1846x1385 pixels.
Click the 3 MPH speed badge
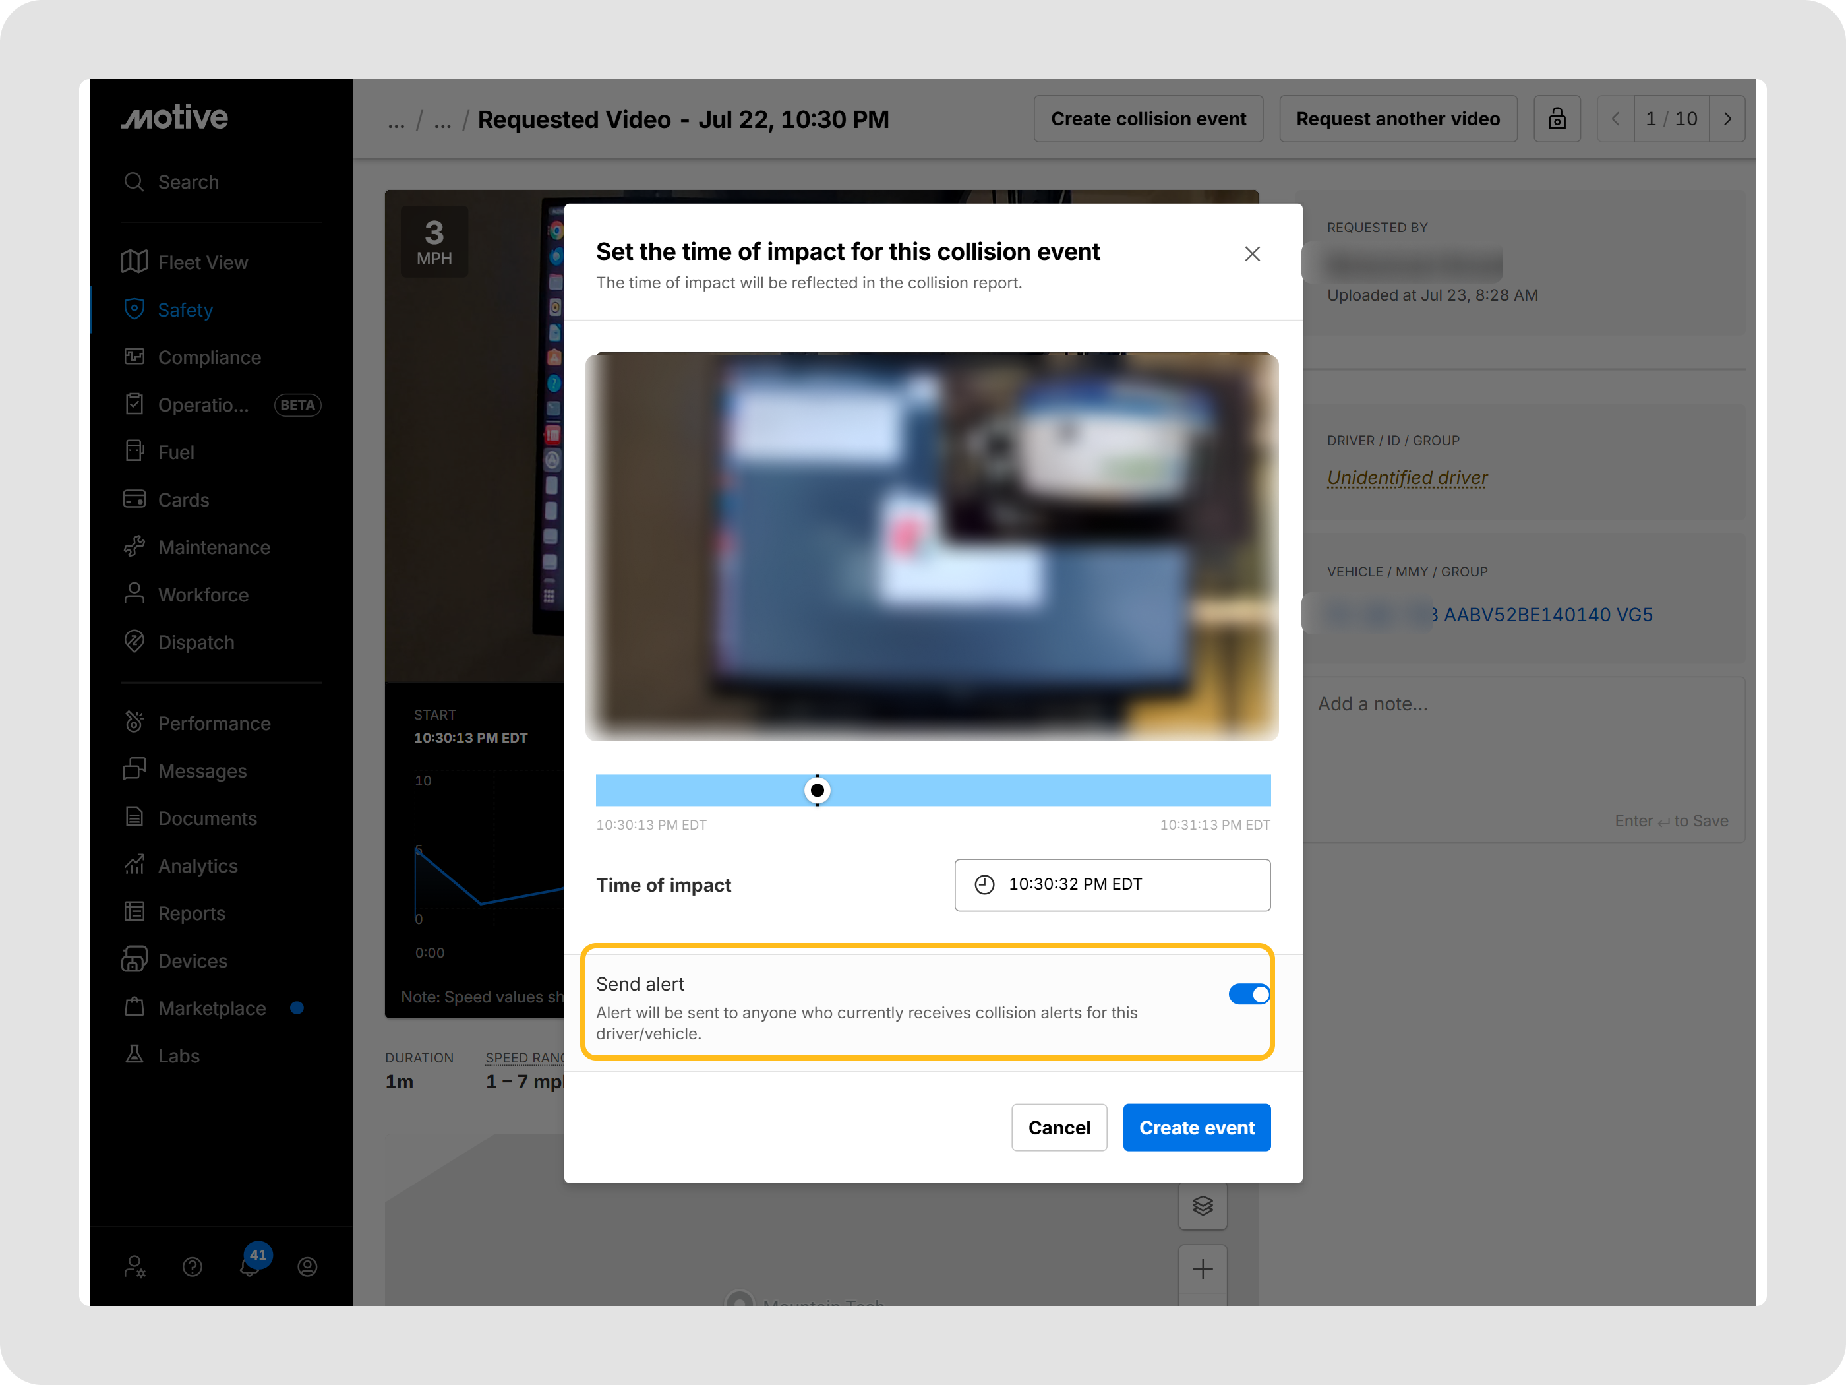pyautogui.click(x=434, y=241)
